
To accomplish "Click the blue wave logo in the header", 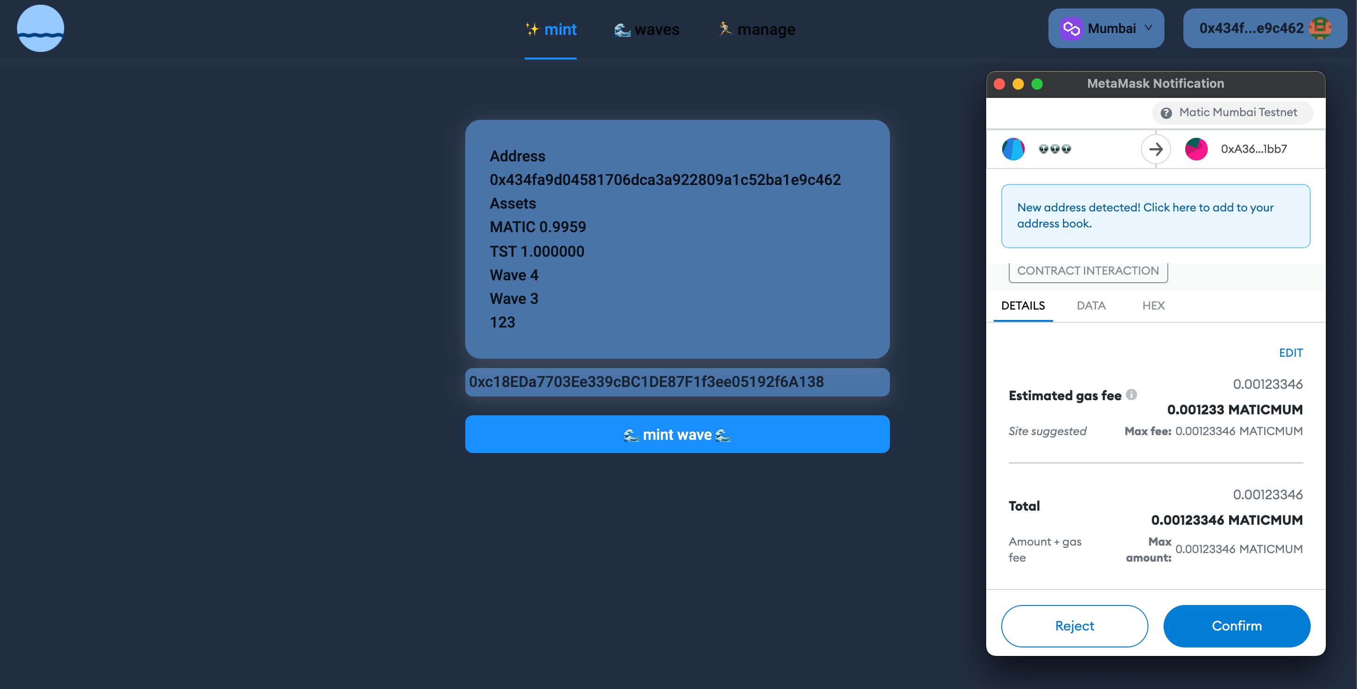I will click(41, 28).
